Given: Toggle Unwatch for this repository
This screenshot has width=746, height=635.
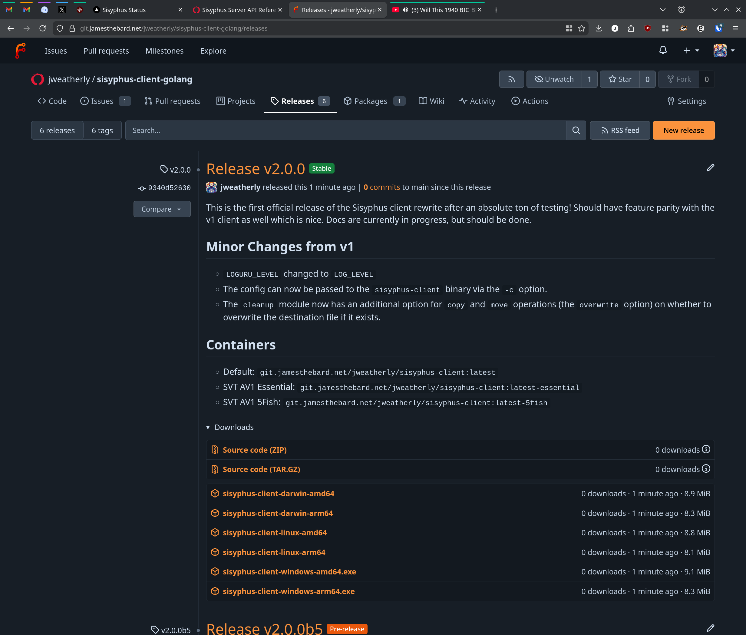Looking at the screenshot, I should point(554,79).
